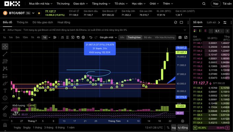Show buy orders only view
Viewport: 233px width, 132px height.
pos(200,31)
